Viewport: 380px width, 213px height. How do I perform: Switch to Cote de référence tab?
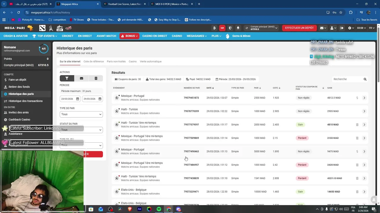(94, 62)
